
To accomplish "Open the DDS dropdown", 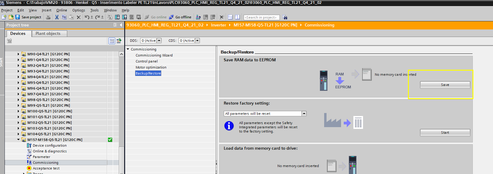I will [x=159, y=41].
